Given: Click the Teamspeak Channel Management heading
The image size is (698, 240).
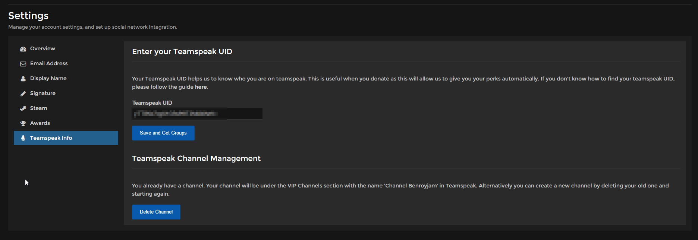Looking at the screenshot, I should click(196, 158).
